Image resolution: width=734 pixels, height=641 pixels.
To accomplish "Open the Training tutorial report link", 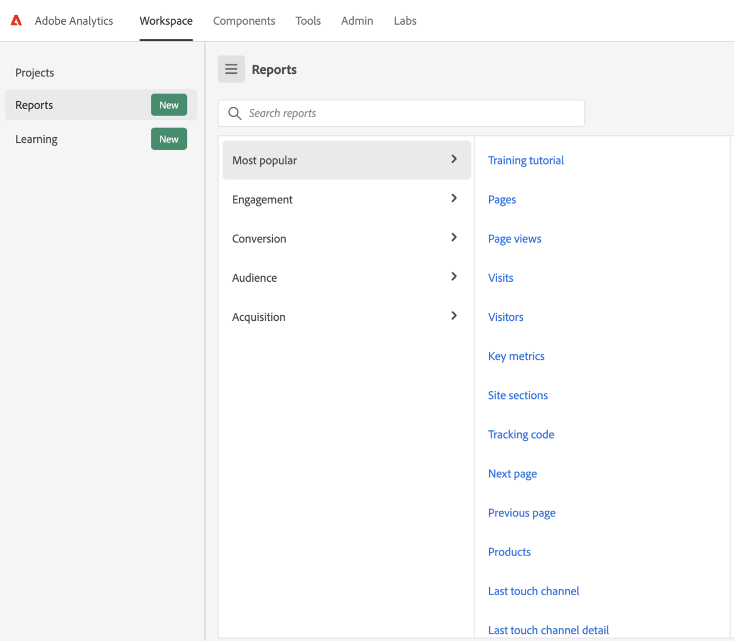I will (526, 160).
